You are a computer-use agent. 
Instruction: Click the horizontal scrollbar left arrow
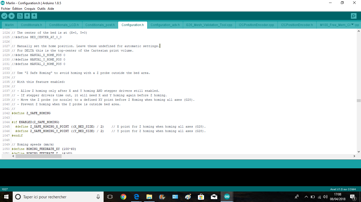coord(13,156)
